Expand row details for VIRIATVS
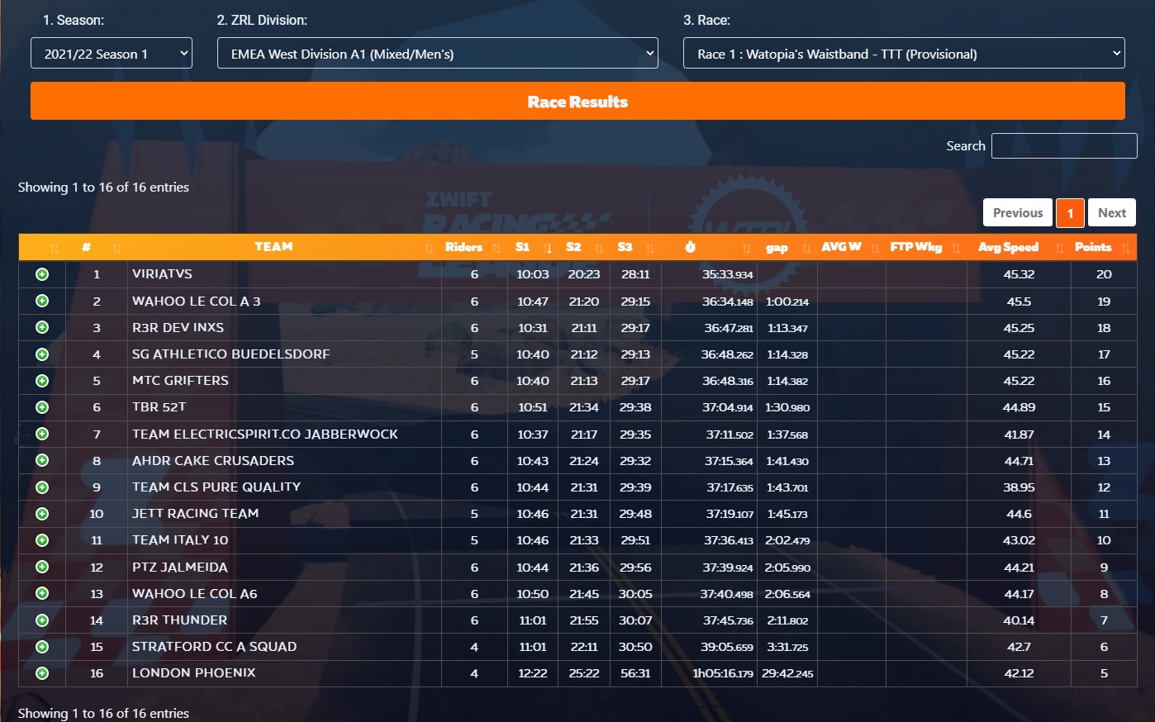The height and width of the screenshot is (722, 1155). click(x=42, y=274)
